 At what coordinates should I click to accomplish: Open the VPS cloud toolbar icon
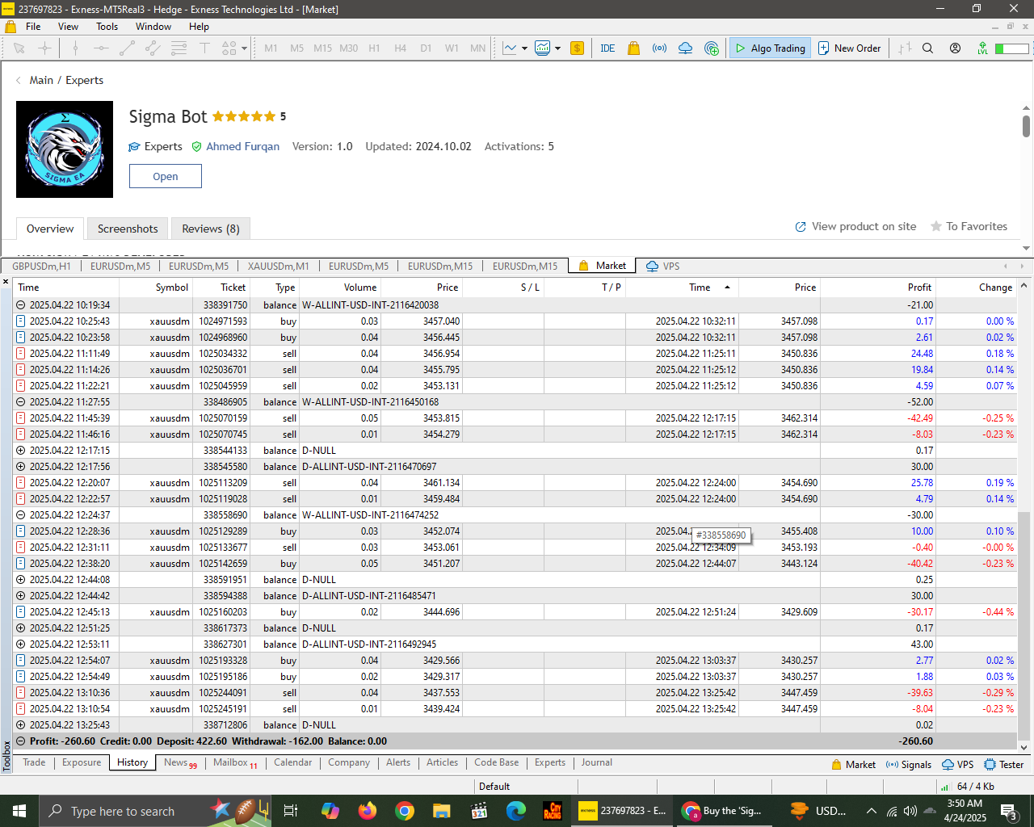(x=685, y=48)
